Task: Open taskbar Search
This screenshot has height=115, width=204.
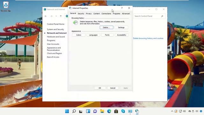Action: point(74,111)
